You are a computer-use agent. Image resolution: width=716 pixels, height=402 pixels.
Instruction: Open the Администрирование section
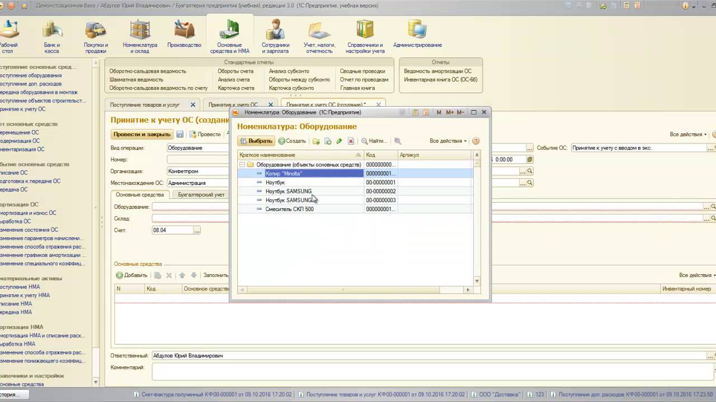(x=417, y=35)
